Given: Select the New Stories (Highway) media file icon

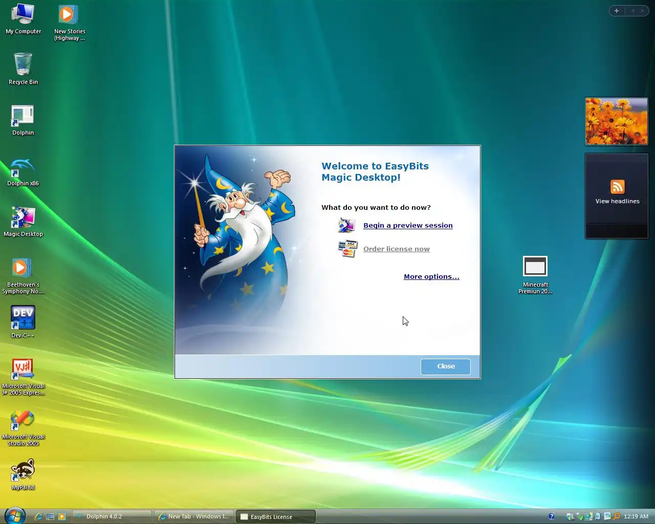Looking at the screenshot, I should (x=70, y=22).
